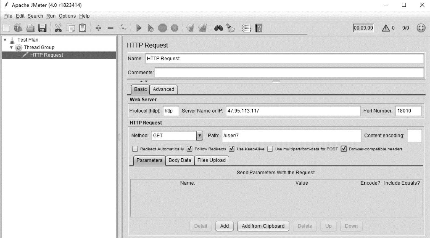This screenshot has width=430, height=238.
Task: Click the remote engines status icon
Action: (x=421, y=28)
